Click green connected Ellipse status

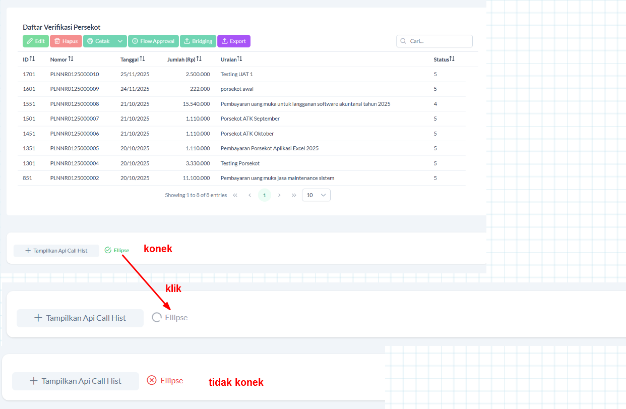tap(117, 250)
